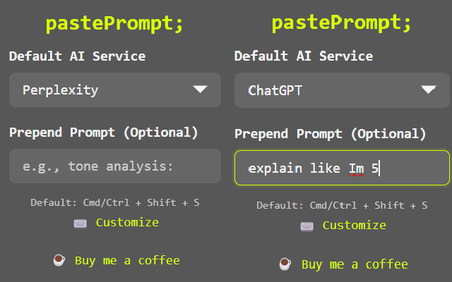Click shortcut hint text in the ChatGPT panel
The width and height of the screenshot is (452, 282).
coord(342,205)
